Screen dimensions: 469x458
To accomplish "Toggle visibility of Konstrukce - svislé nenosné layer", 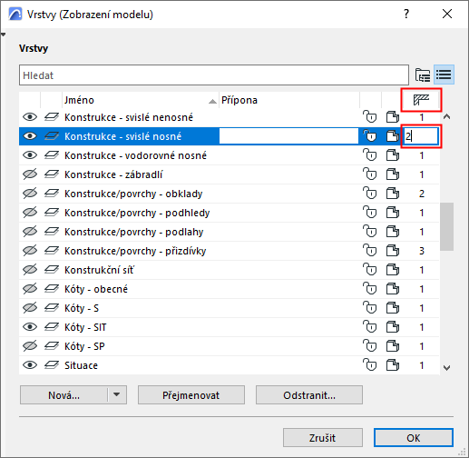I will point(30,117).
